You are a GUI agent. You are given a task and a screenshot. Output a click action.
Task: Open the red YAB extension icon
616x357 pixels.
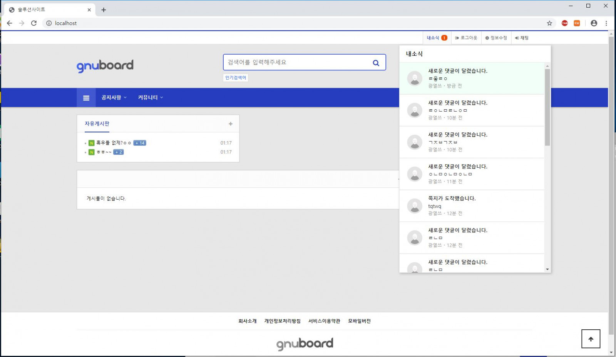[565, 23]
